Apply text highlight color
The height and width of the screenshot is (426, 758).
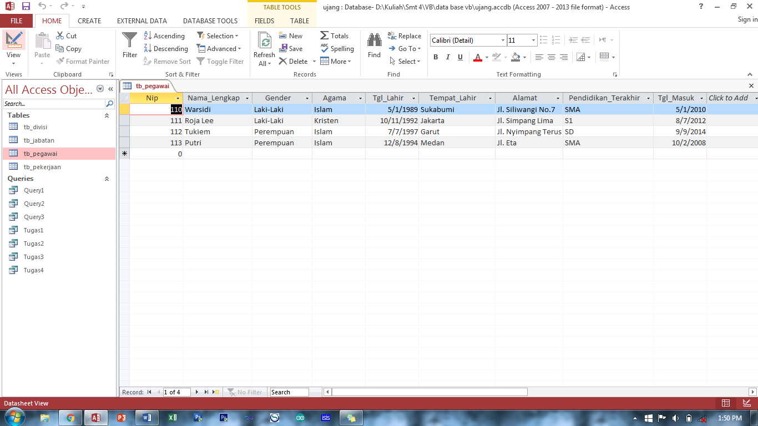point(496,57)
